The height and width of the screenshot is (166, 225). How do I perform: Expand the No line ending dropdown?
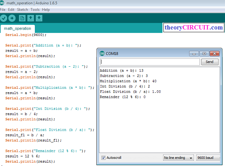tap(178, 158)
